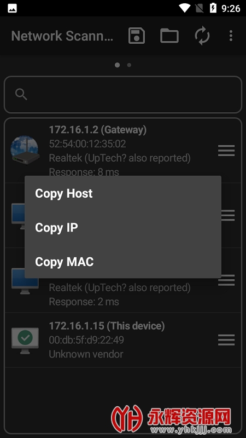Switch to second page indicator dot
Viewport: 246px width, 438px height.
point(129,65)
